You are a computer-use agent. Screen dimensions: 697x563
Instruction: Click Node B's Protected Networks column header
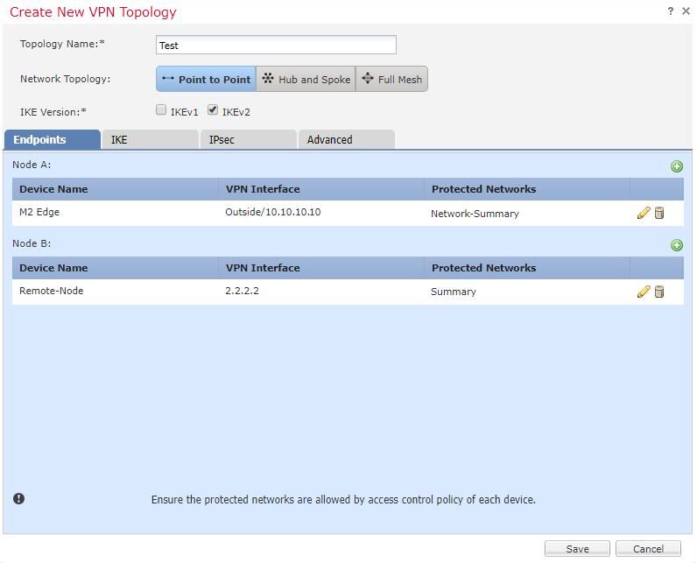(x=527, y=268)
